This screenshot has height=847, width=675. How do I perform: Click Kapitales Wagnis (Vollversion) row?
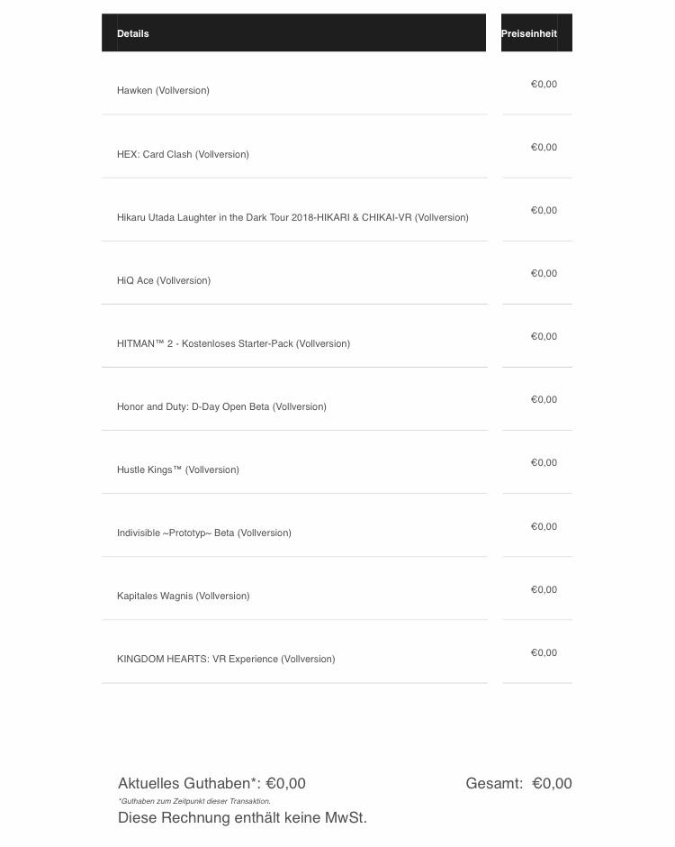[184, 596]
